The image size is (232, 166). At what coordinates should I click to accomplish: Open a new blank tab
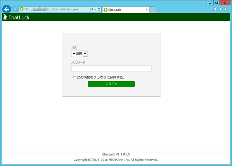pyautogui.click(x=152, y=10)
